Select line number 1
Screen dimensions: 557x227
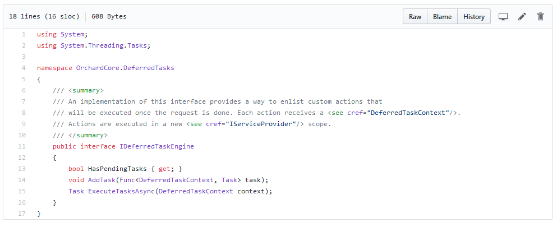24,34
